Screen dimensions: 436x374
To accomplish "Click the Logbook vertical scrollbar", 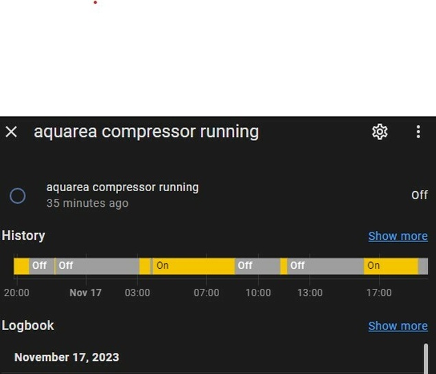I will [426, 359].
